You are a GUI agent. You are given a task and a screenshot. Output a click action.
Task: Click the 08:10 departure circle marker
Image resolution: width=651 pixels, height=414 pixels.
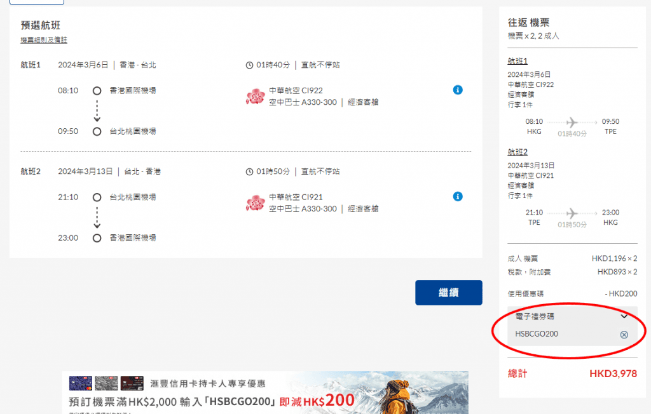click(x=97, y=91)
